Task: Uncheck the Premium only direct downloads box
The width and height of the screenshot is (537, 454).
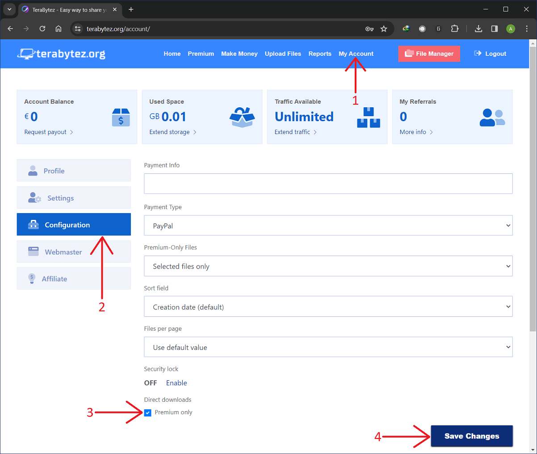Action: 148,412
